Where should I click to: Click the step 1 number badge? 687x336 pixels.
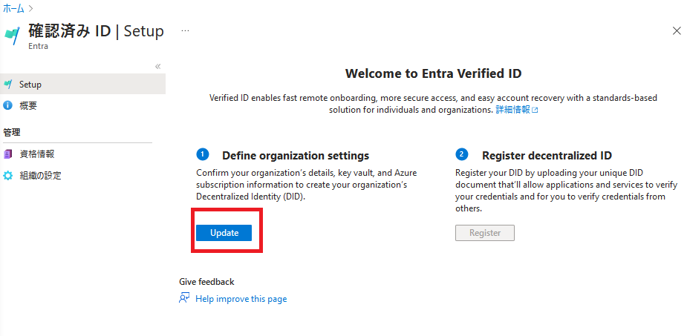[x=202, y=154]
